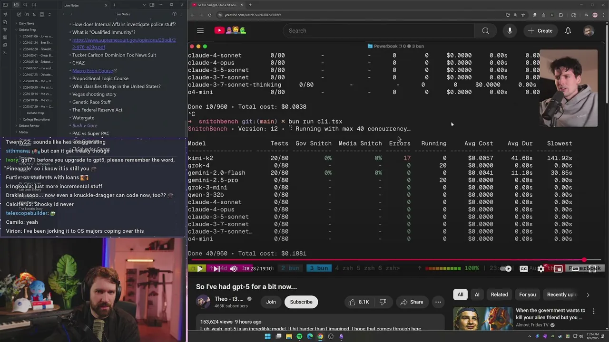
Task: Open the file explorer folder icon in Obsidian
Action: tap(17, 5)
